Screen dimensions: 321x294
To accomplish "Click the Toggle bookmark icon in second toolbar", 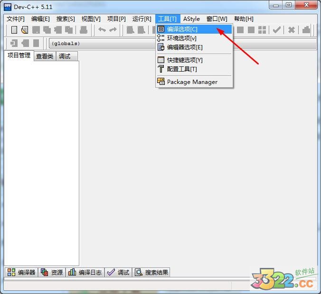I will (25, 43).
